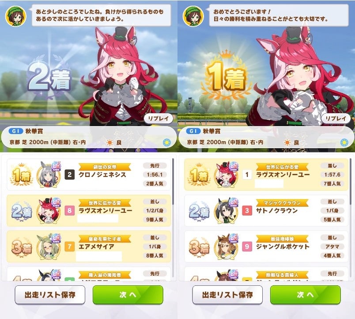Click the right screen リプレイ replay button
The width and height of the screenshot is (355, 319).
click(336, 118)
